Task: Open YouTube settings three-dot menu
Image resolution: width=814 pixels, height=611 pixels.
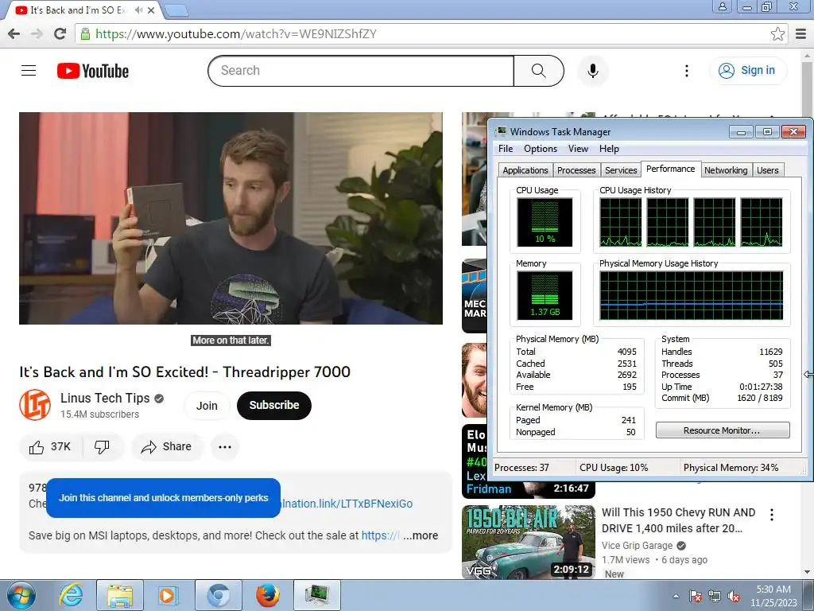Action: point(686,71)
